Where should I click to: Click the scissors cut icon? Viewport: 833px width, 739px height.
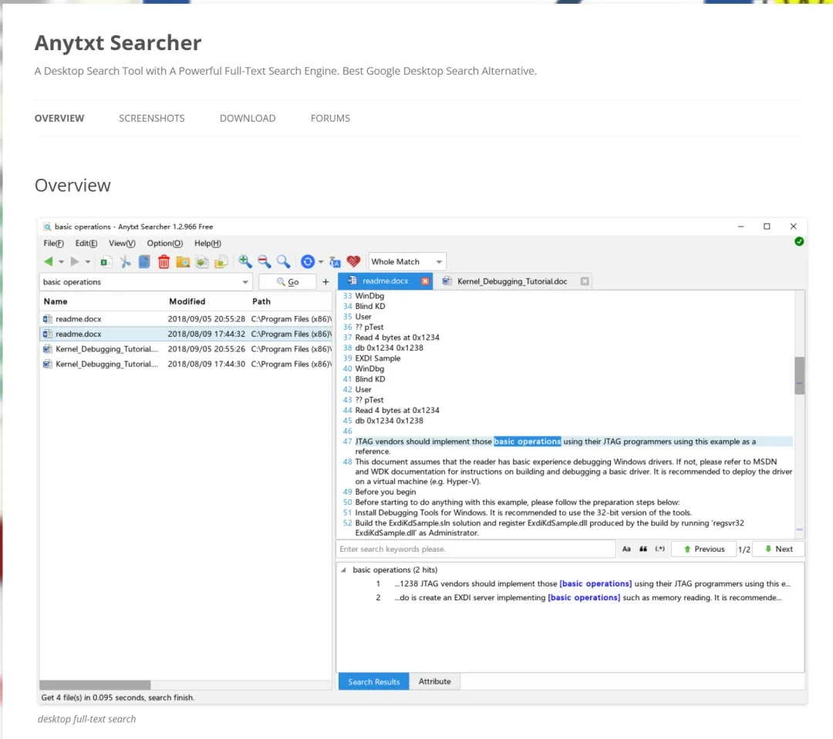click(x=126, y=261)
